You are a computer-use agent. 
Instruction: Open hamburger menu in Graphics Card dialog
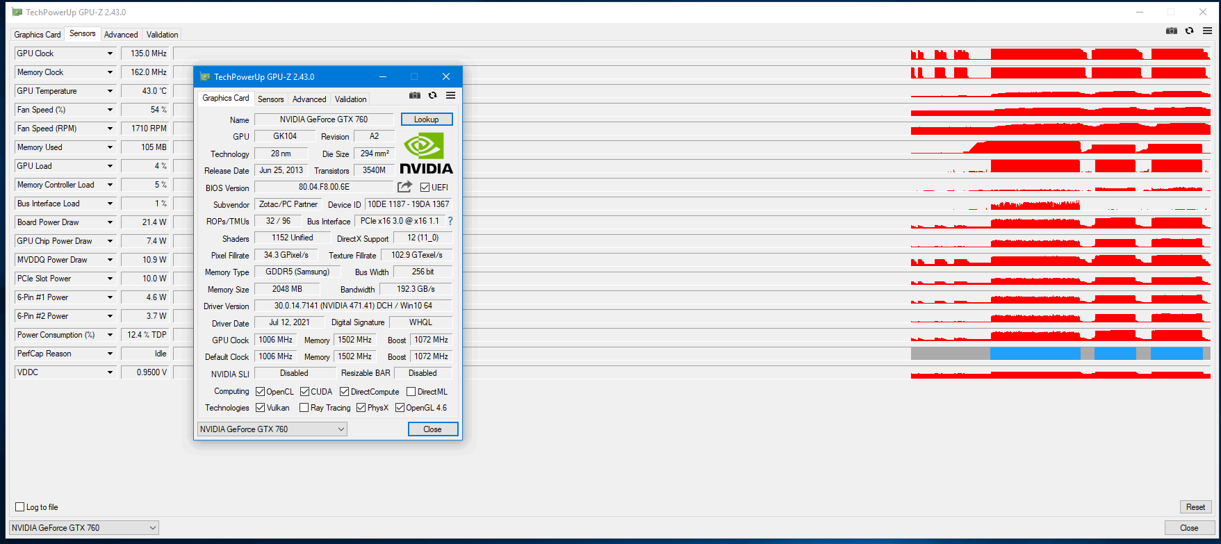tap(451, 96)
